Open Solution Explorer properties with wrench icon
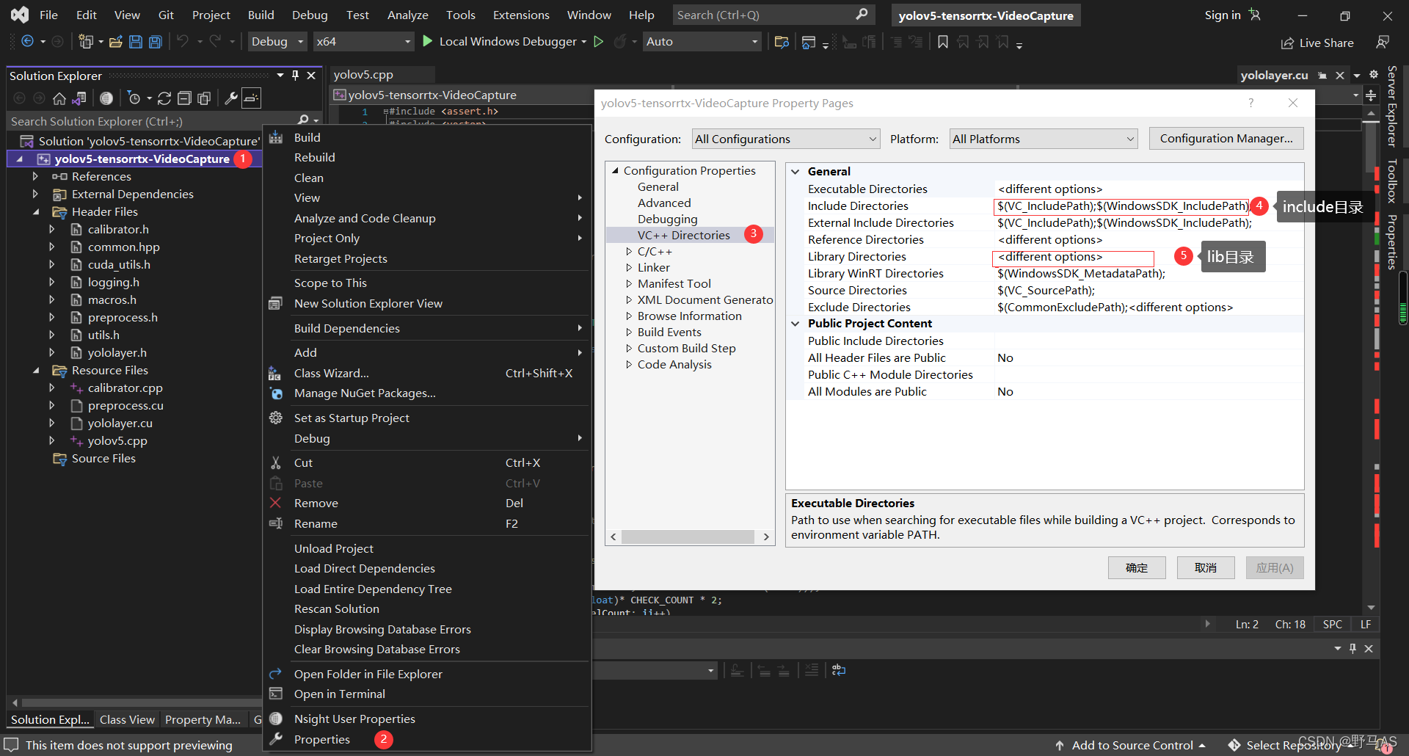Image resolution: width=1409 pixels, height=756 pixels. [232, 98]
